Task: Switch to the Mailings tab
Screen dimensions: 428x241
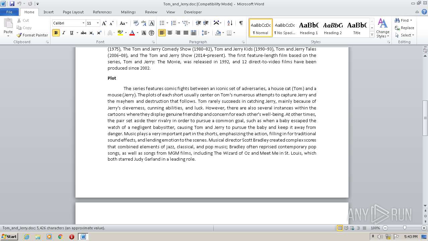Action: [128, 12]
